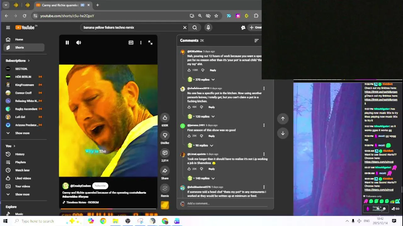Screen dimensions: 403x226
Task: Open the Windows Start menu
Action: 5,221
